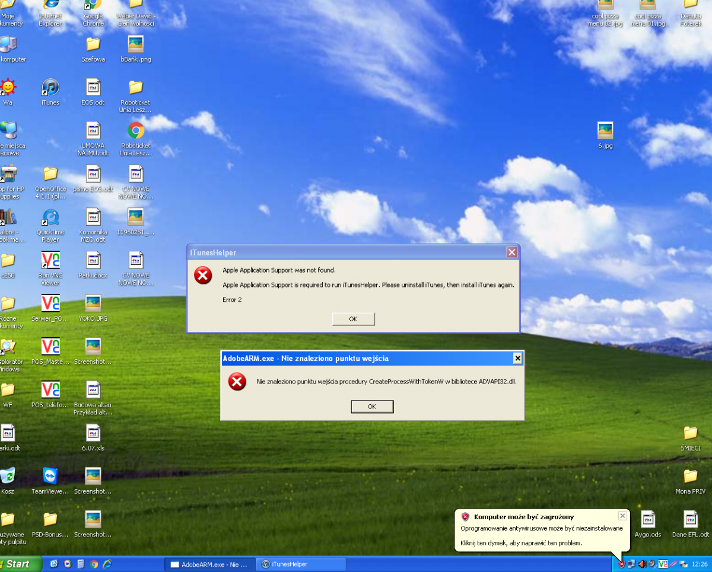Select the 11960251 image file icon

point(136,222)
